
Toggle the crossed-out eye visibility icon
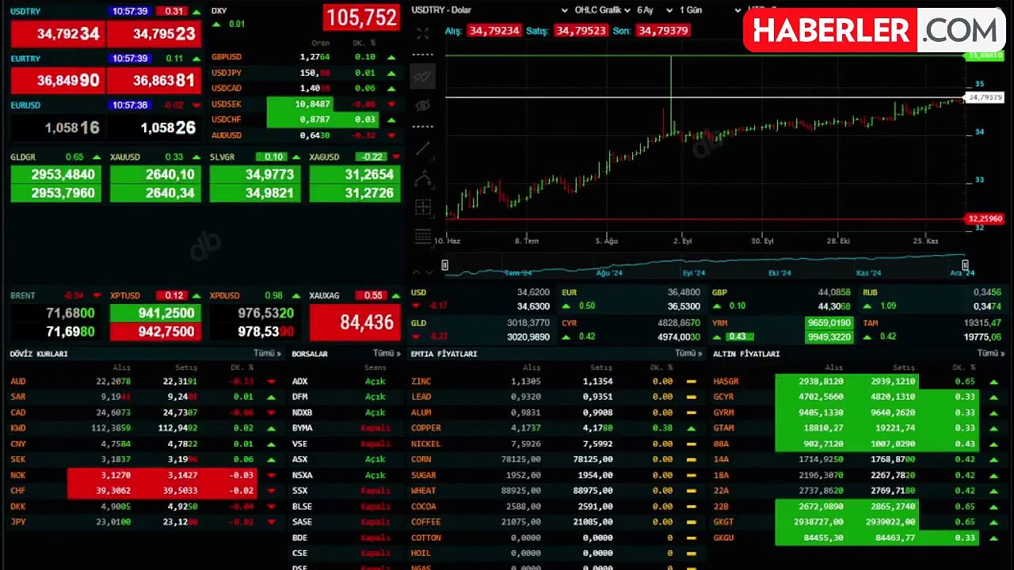[x=423, y=105]
